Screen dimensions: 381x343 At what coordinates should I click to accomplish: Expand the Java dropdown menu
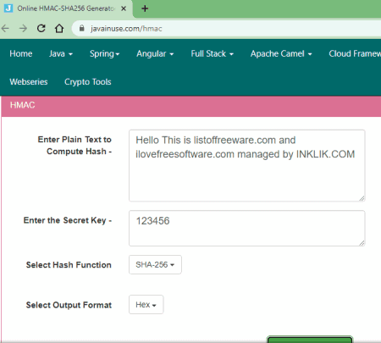click(x=61, y=53)
